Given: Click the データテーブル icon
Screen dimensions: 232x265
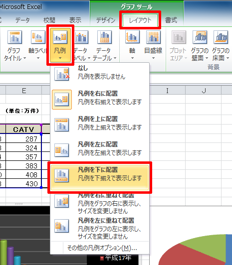Looking at the screenshot, I should (x=104, y=37).
